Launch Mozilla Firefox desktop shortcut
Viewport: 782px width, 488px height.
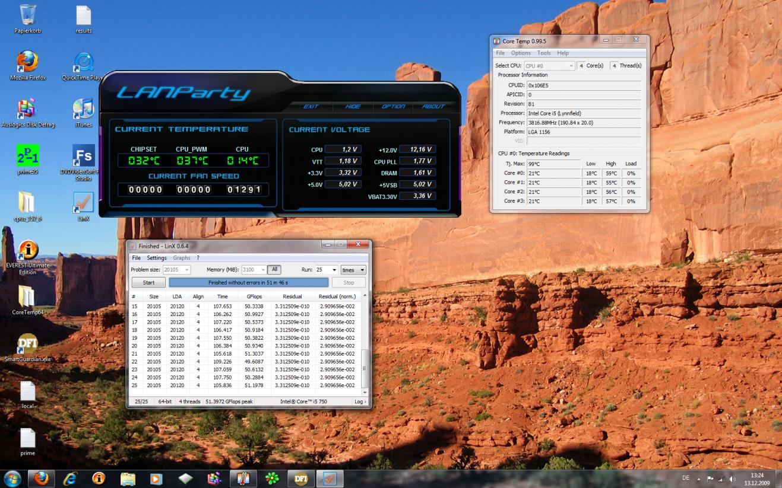(28, 65)
